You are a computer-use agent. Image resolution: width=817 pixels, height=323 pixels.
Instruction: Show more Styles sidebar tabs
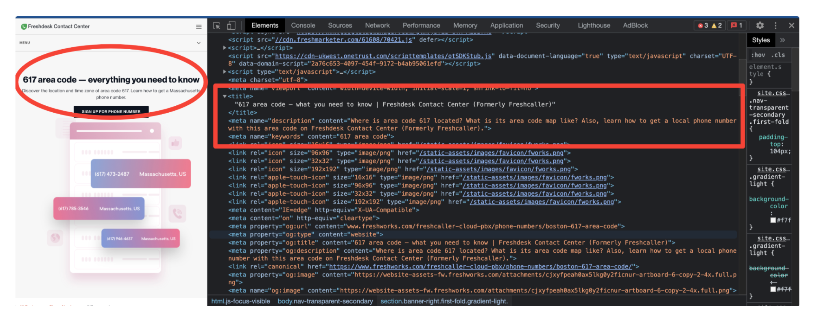(x=782, y=40)
